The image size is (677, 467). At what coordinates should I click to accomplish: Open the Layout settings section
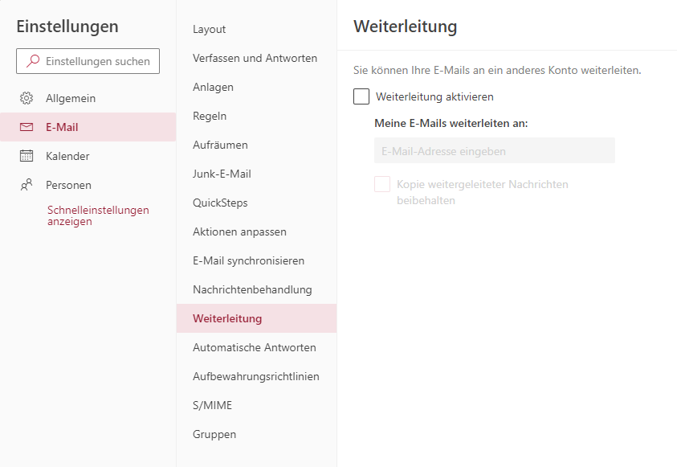click(x=210, y=29)
